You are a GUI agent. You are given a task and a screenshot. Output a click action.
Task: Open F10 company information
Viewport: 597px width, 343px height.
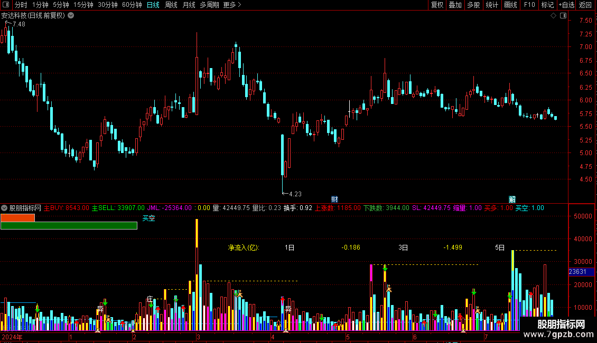tap(529, 5)
